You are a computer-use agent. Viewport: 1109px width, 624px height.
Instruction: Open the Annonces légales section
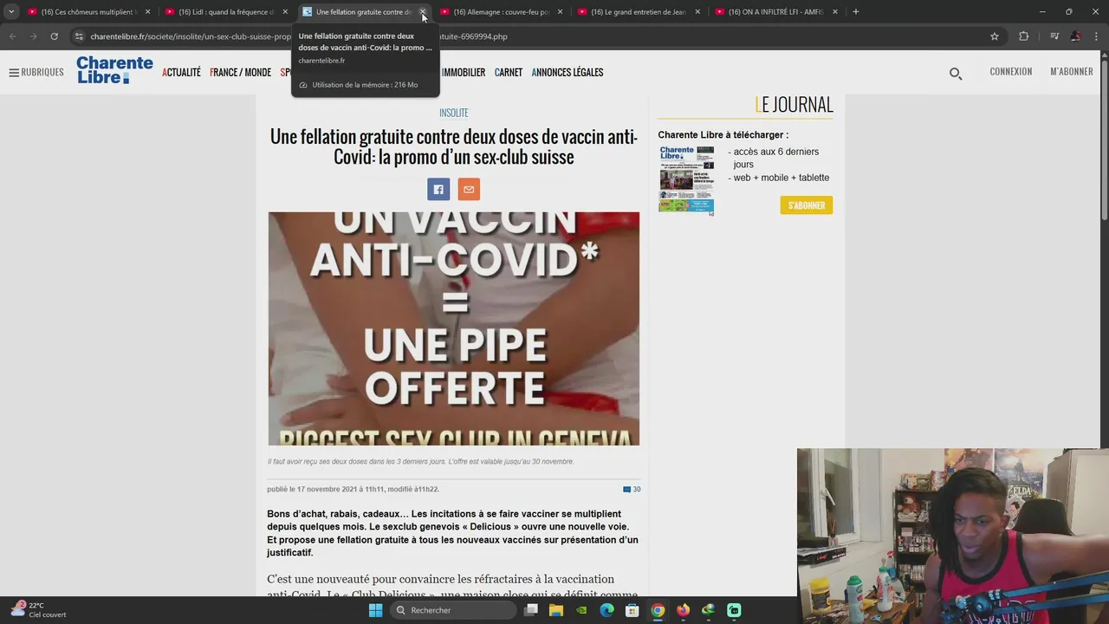(567, 73)
